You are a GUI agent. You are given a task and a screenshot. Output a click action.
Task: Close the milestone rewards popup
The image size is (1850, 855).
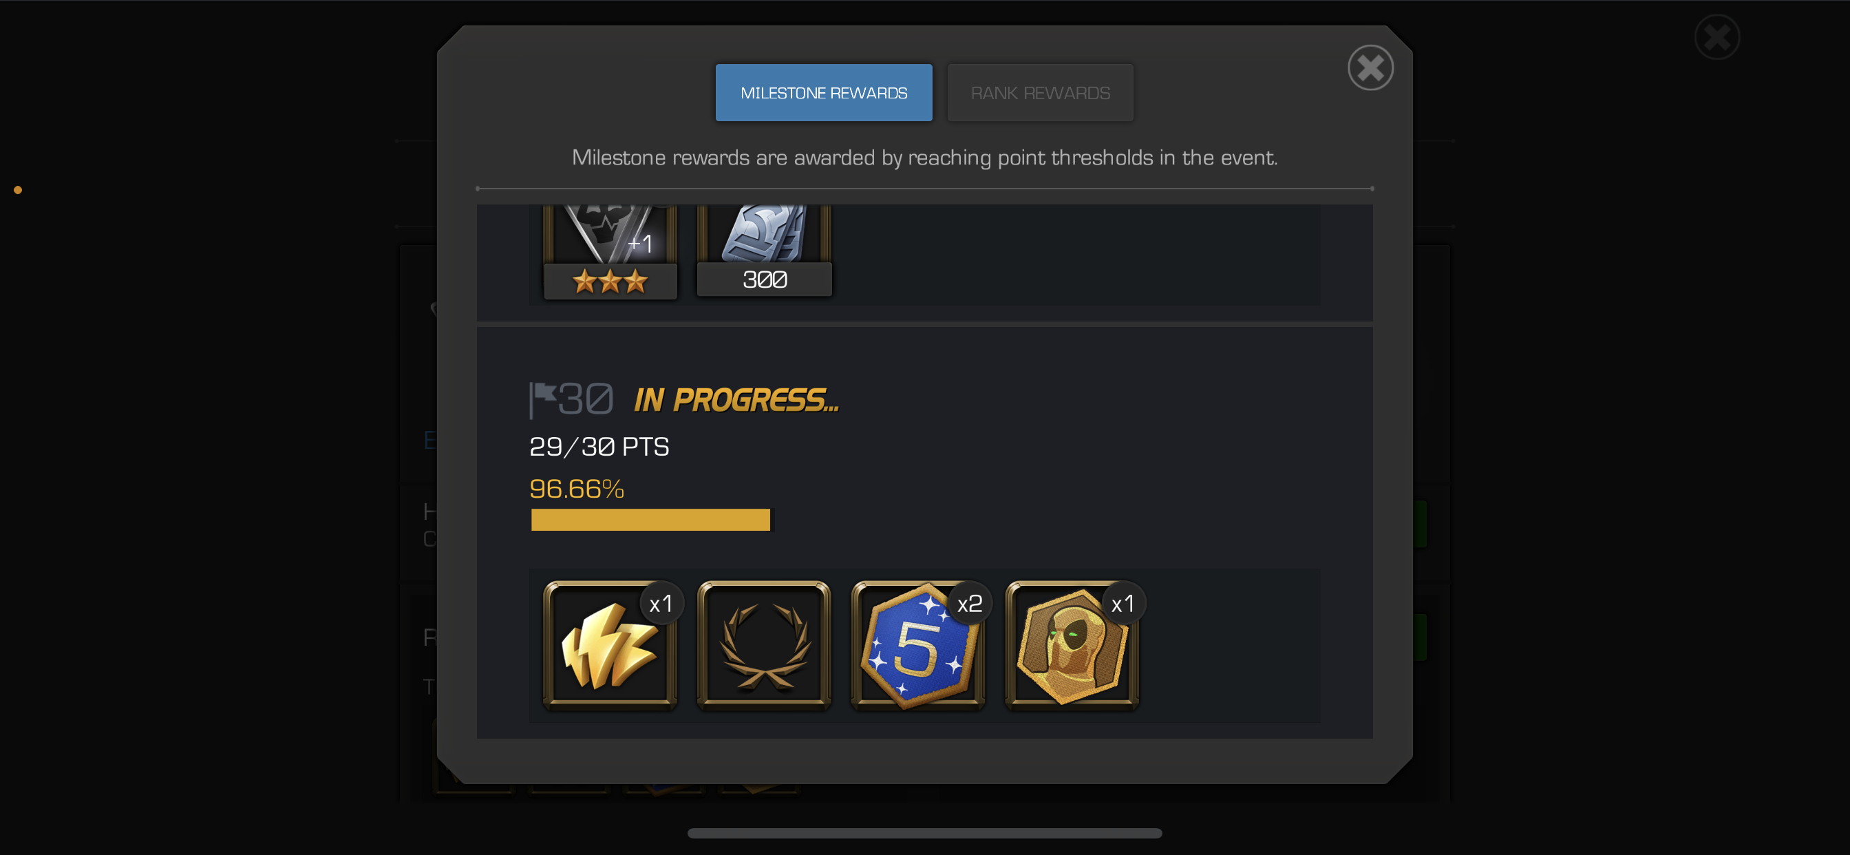1370,68
